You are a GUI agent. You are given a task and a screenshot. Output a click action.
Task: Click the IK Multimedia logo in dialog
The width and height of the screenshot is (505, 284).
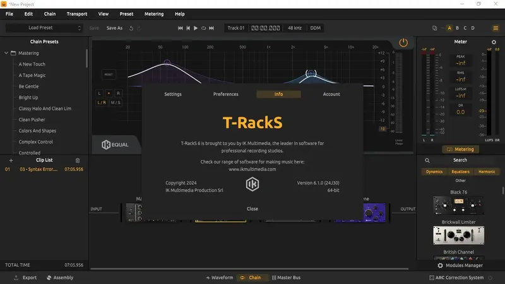[252, 184]
